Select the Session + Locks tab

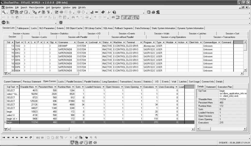point(39,37)
